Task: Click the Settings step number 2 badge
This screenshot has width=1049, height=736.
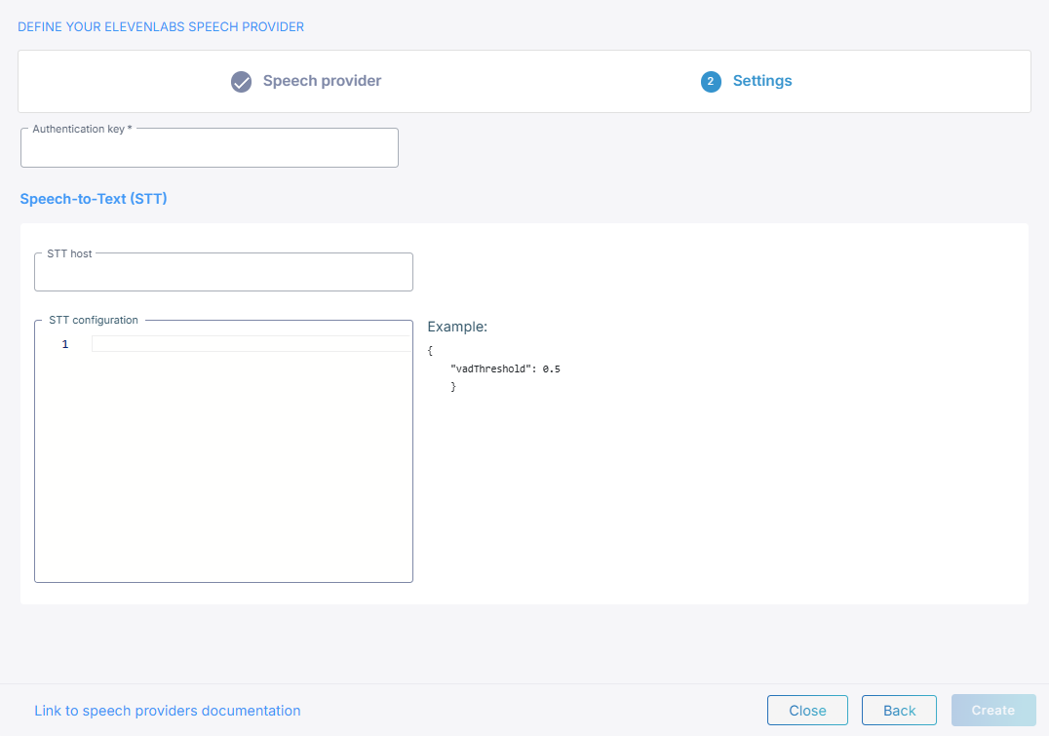Action: 711,82
